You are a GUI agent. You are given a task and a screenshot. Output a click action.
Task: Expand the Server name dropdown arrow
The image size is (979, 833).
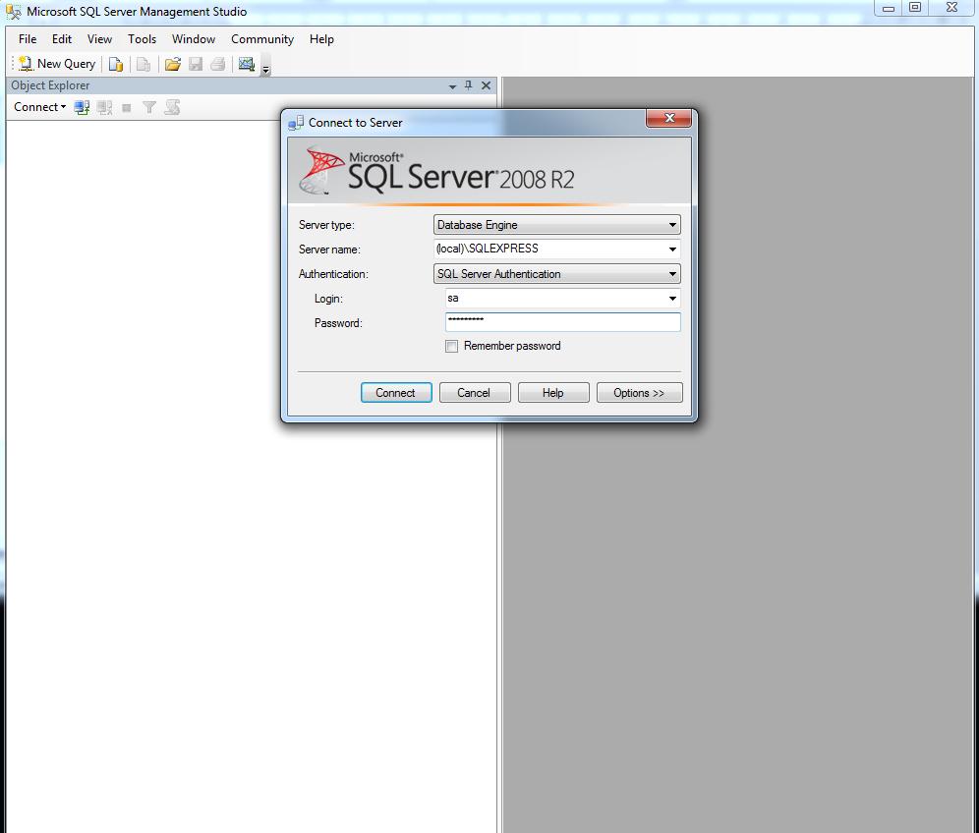click(672, 249)
